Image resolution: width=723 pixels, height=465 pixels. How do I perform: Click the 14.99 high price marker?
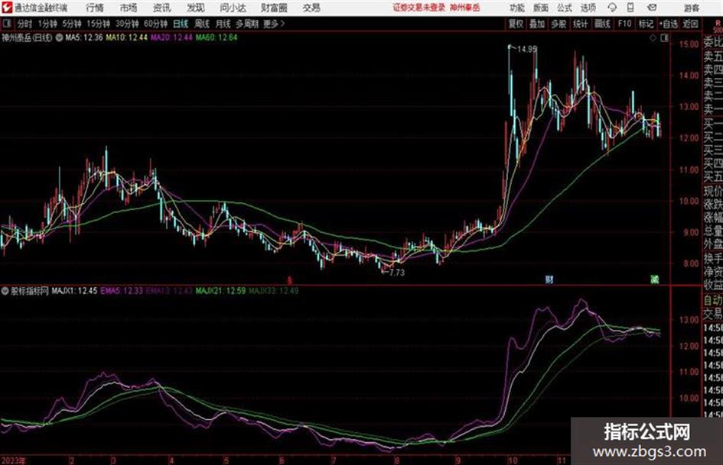tap(526, 49)
